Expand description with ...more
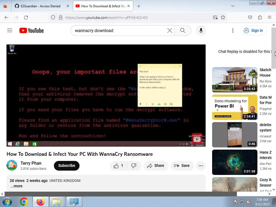Screen dimensions: 276x207 [x=16, y=186]
